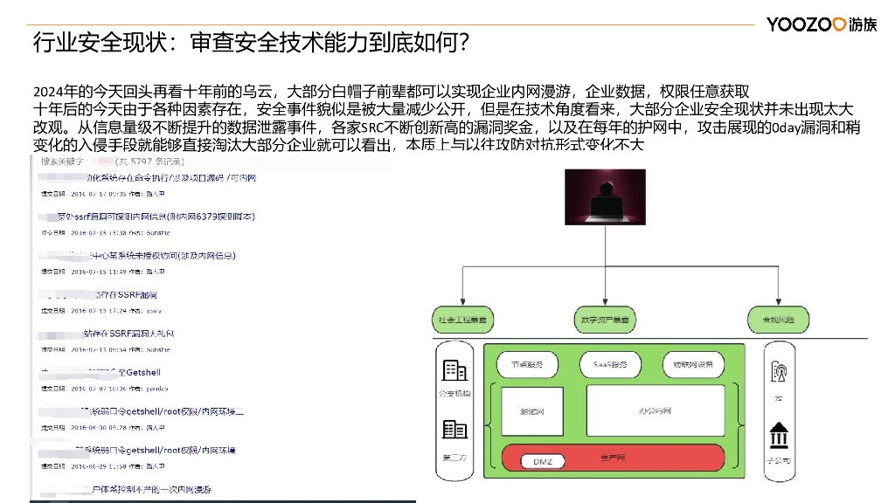Click the 子公司 bank-style icon

click(x=778, y=434)
